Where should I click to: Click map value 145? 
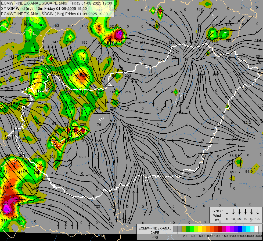[229, 25]
